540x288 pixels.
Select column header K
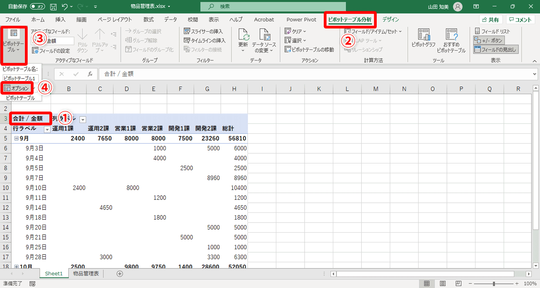[x=319, y=89]
